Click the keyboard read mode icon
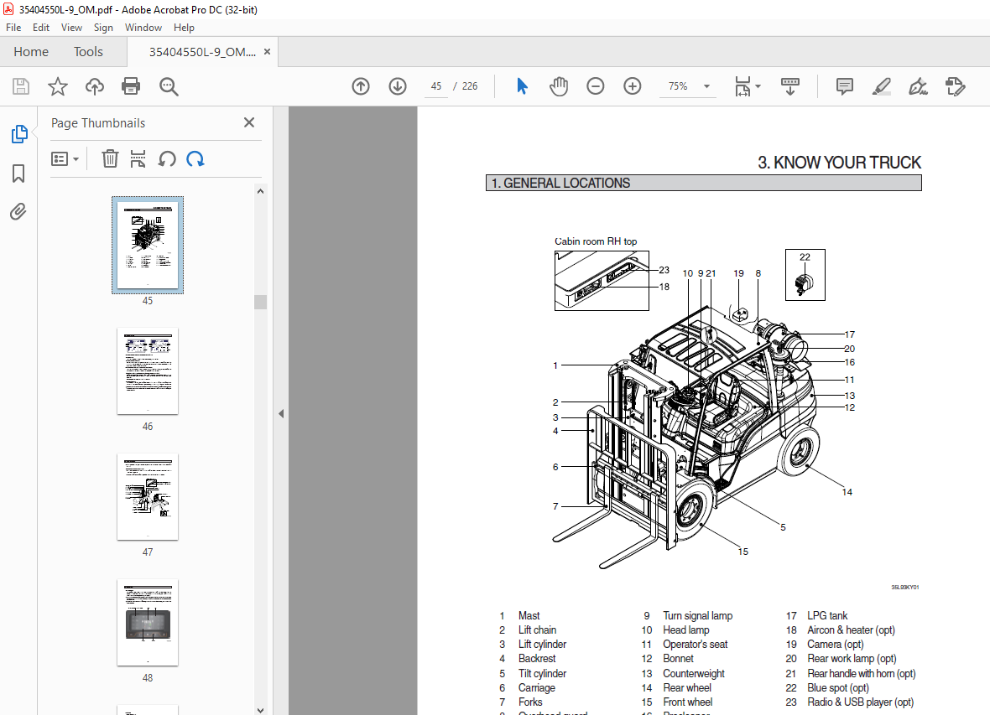 coord(789,86)
